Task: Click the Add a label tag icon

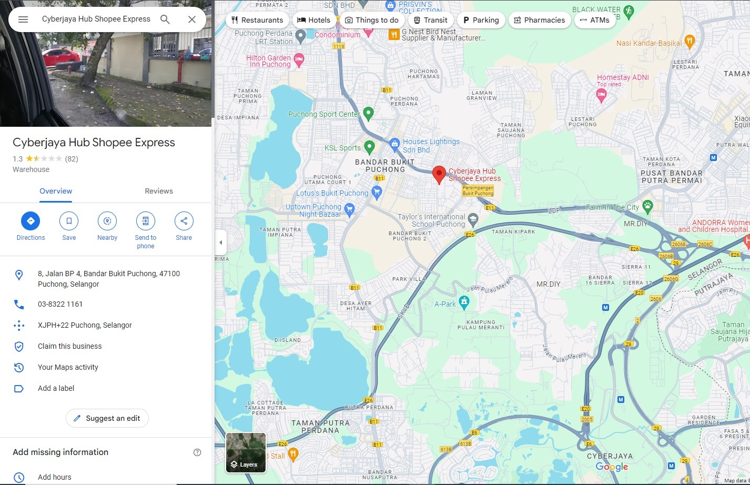Action: tap(19, 389)
